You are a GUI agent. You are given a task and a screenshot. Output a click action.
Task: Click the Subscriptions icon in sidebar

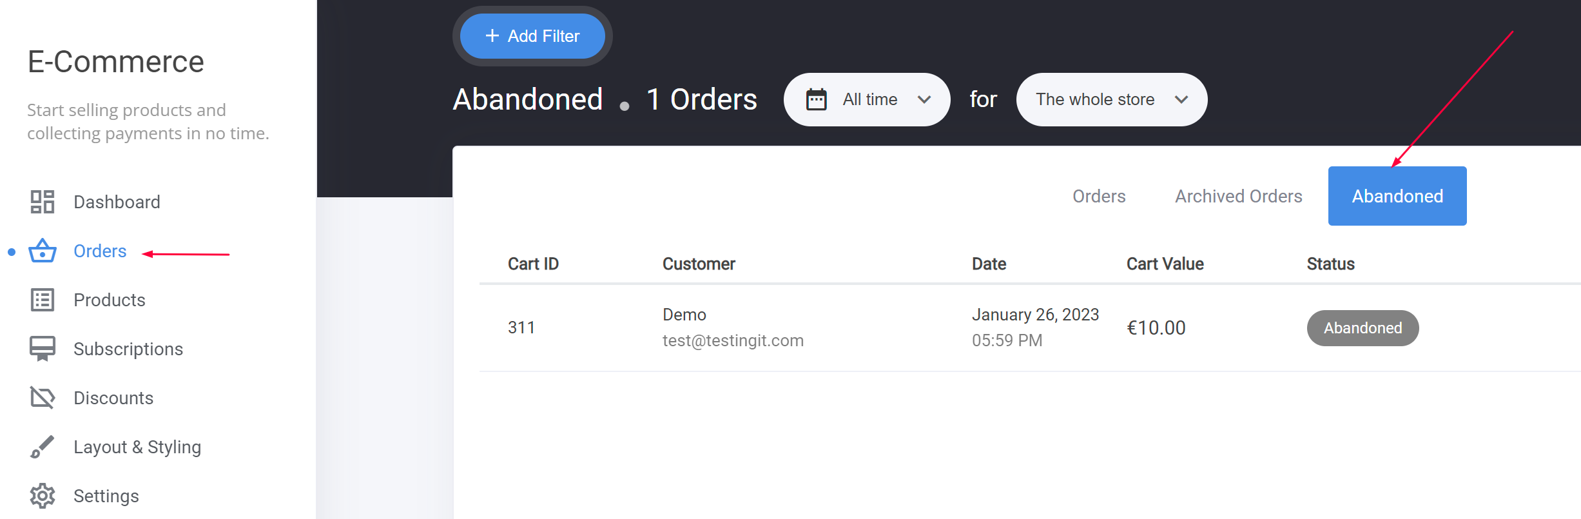pos(43,349)
